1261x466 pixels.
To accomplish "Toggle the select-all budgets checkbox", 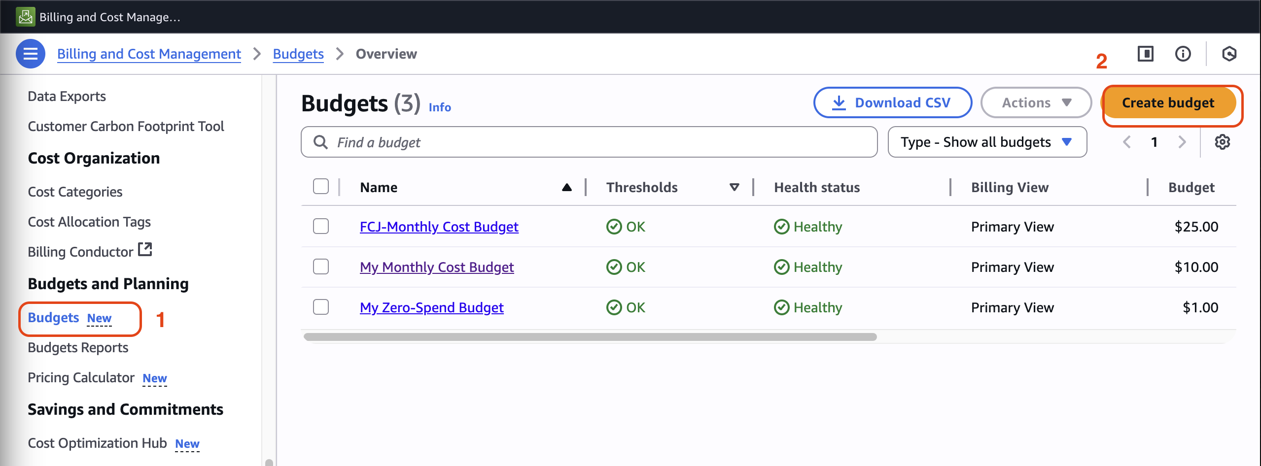I will pyautogui.click(x=321, y=187).
